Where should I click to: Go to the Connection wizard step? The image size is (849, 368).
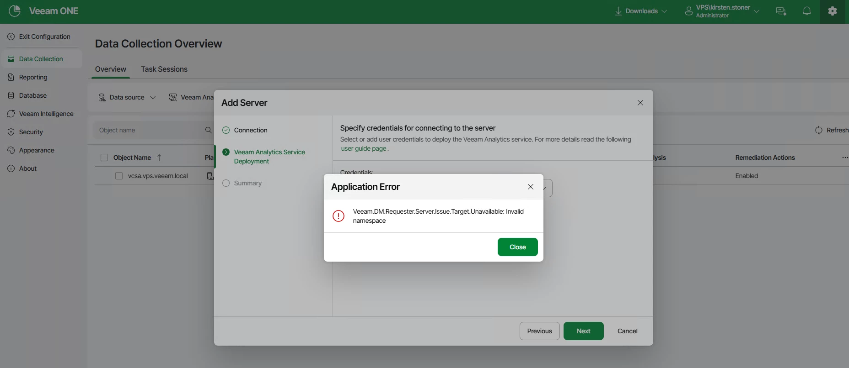251,130
